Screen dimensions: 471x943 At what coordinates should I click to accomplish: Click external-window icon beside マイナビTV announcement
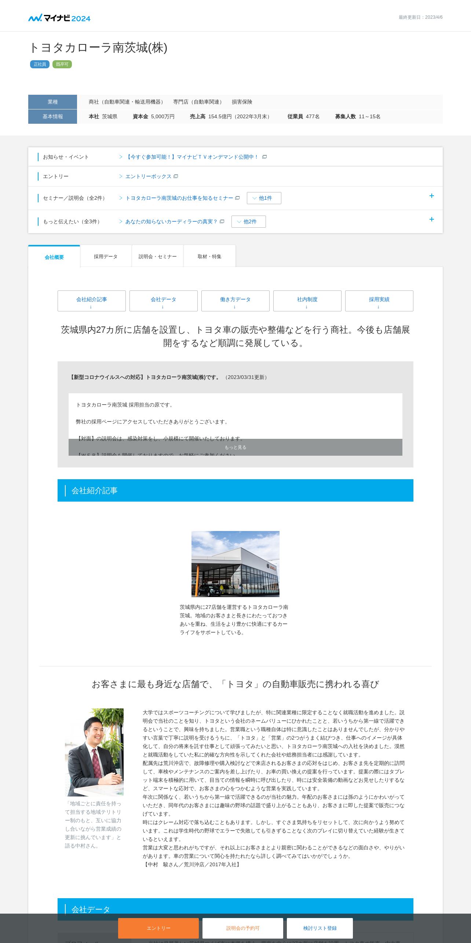click(x=264, y=157)
